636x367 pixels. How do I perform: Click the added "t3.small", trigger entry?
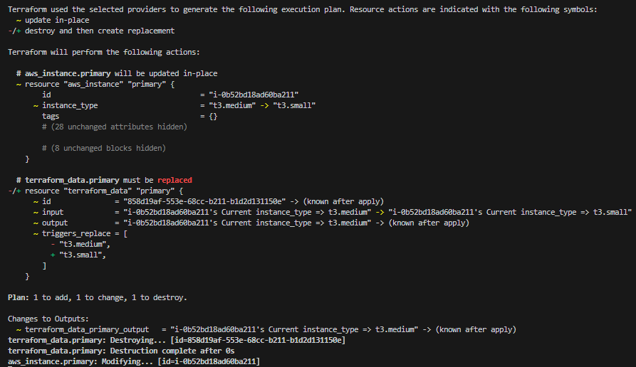point(78,255)
